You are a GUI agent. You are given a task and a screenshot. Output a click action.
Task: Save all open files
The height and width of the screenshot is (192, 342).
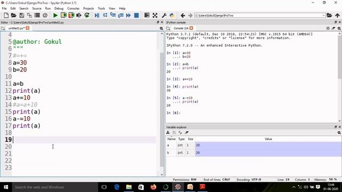point(29,15)
